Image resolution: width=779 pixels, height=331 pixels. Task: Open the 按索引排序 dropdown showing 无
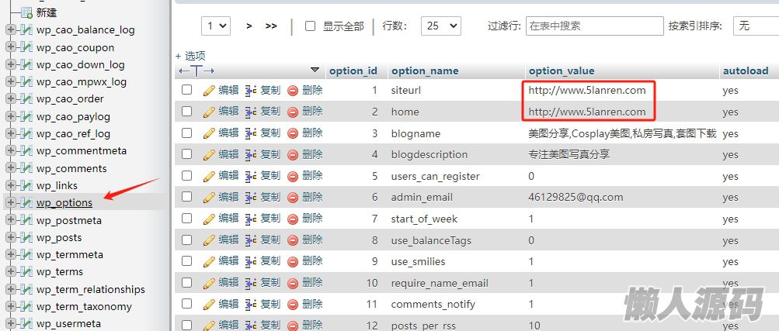pos(756,26)
